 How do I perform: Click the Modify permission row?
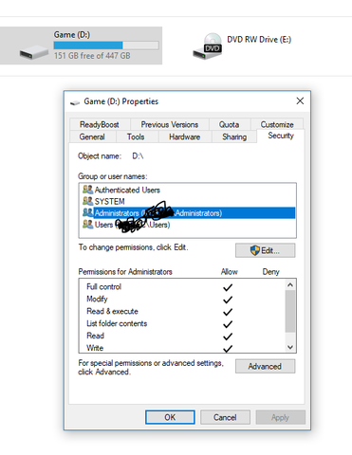182,299
